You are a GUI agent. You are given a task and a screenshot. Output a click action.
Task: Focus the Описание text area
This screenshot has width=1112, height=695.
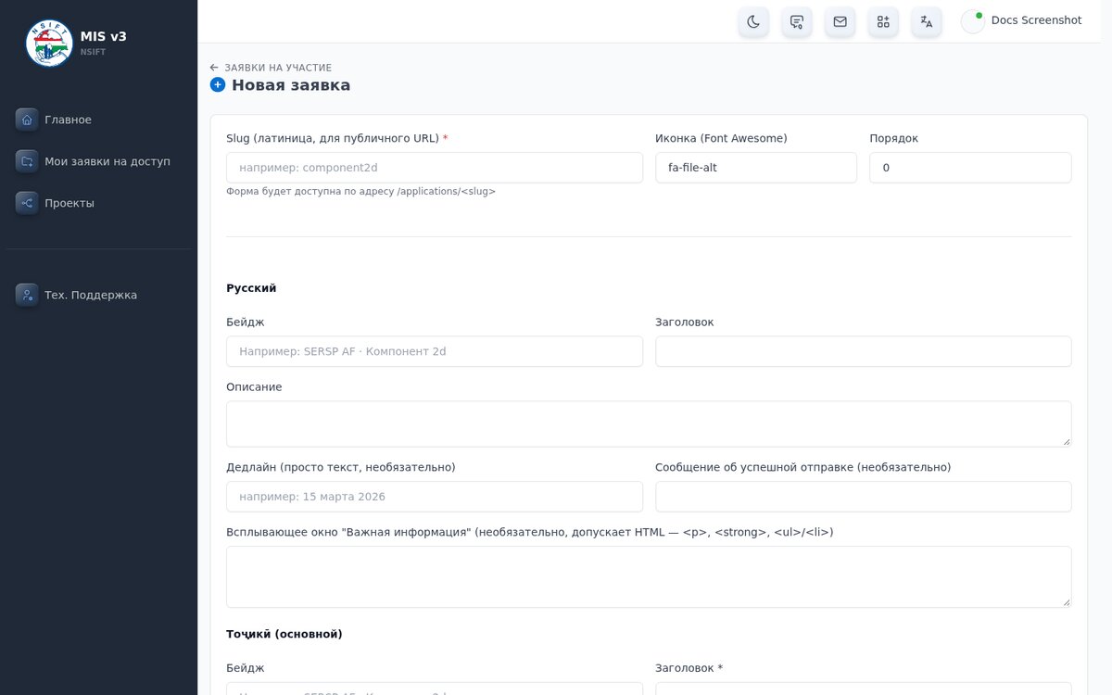(x=649, y=423)
